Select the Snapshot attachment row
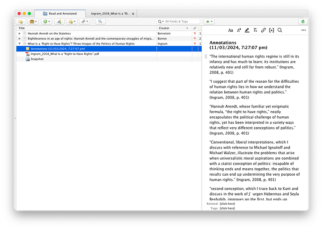 click(x=109, y=59)
